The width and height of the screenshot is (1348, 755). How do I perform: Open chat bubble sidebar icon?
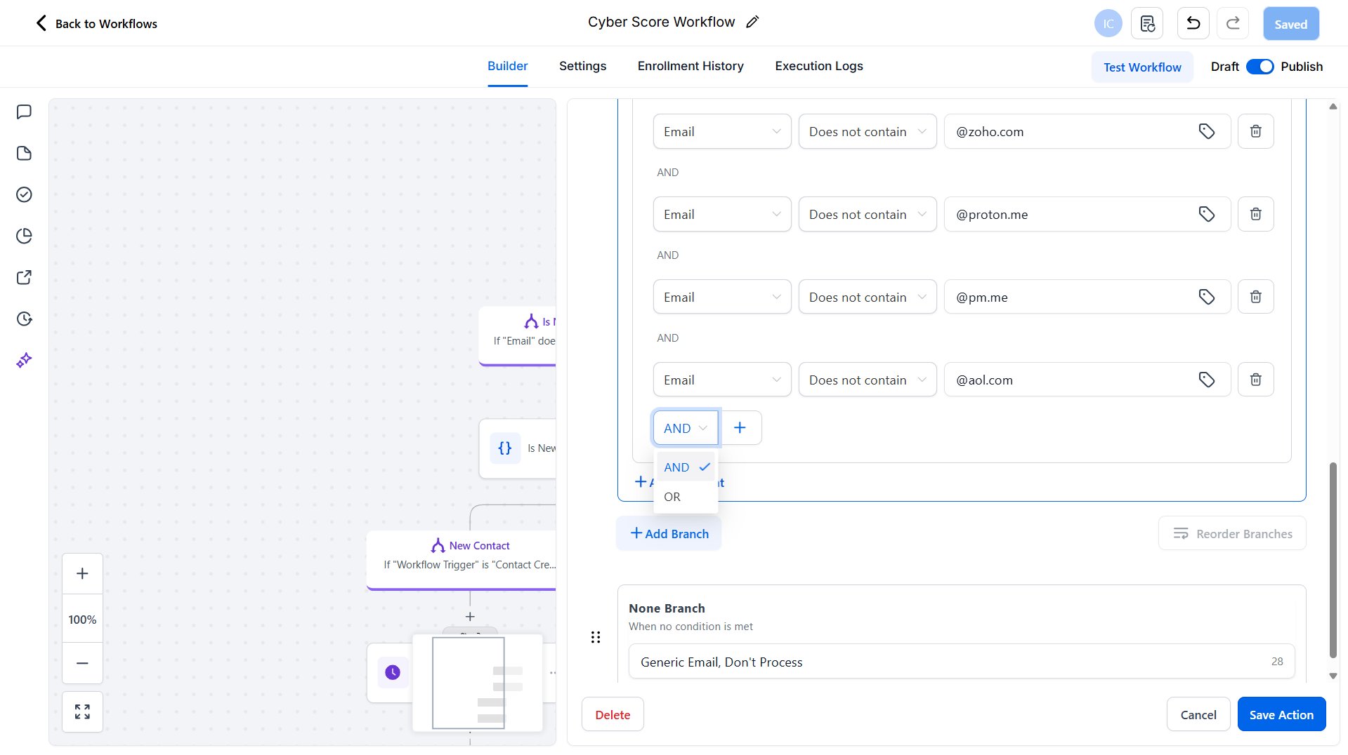(24, 112)
